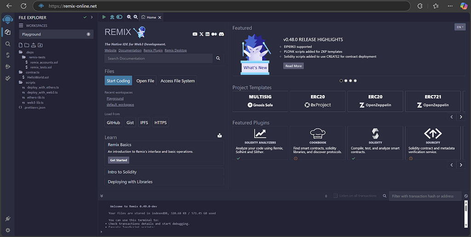Image resolution: width=471 pixels, height=237 pixels.
Task: Clear the terminal with the ban icon
Action: (466, 196)
